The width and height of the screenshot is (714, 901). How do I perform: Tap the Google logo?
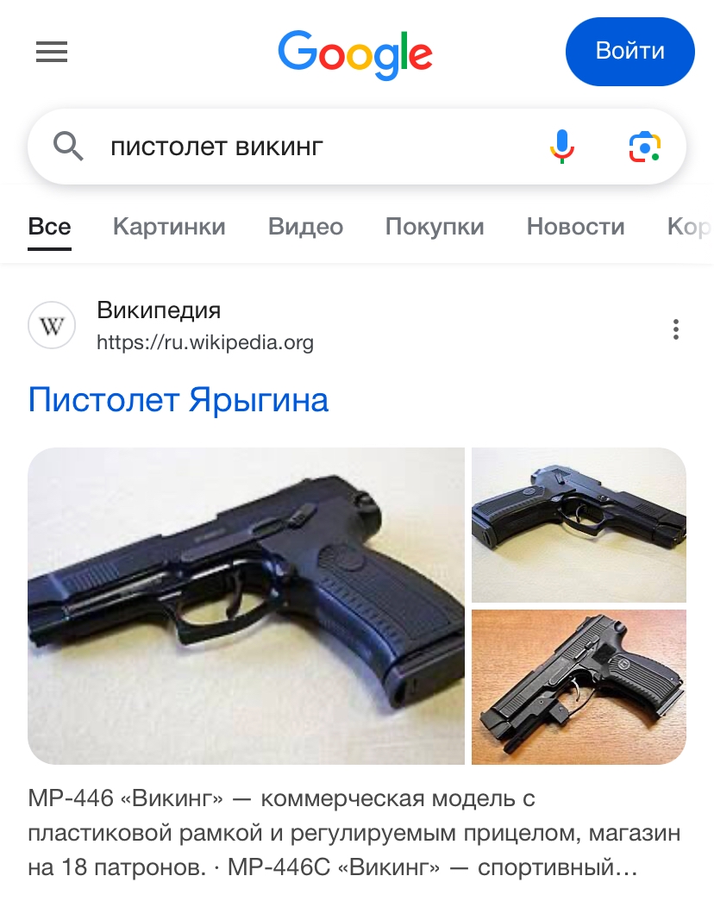click(x=355, y=54)
